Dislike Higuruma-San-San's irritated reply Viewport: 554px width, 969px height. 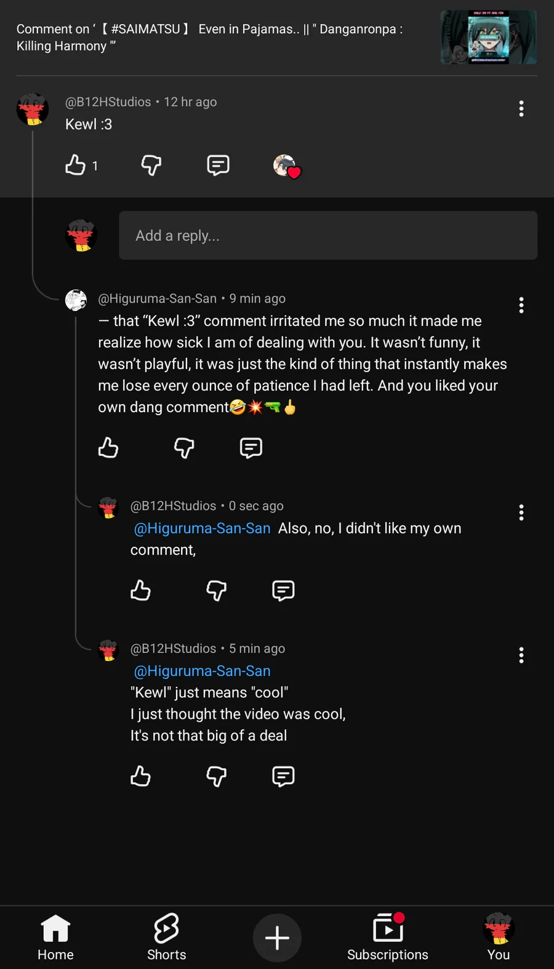(184, 448)
